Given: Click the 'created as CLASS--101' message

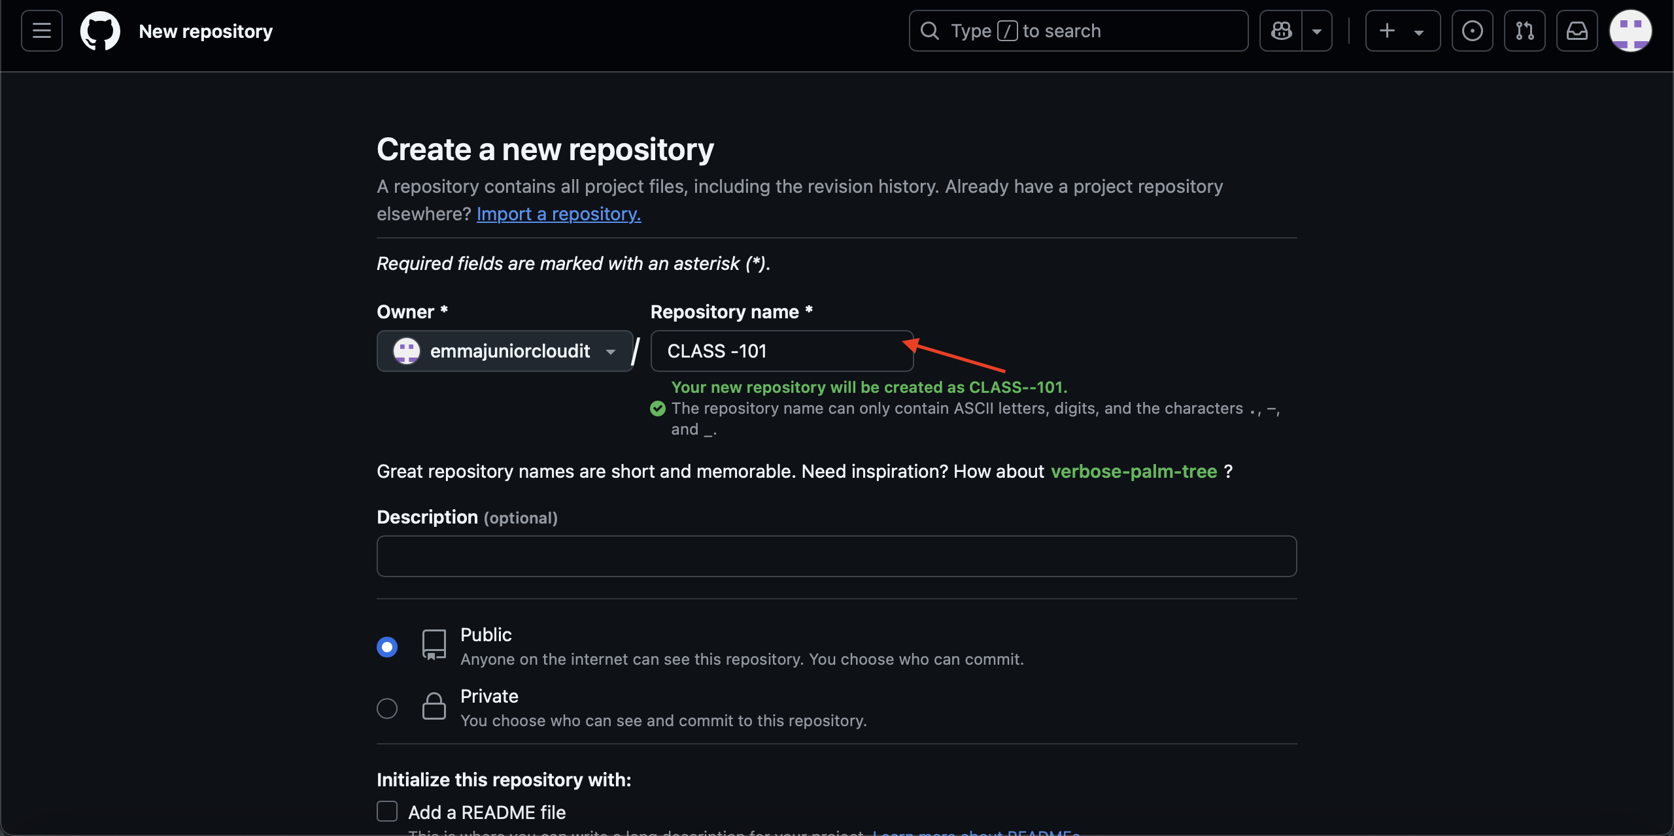Looking at the screenshot, I should [x=869, y=387].
